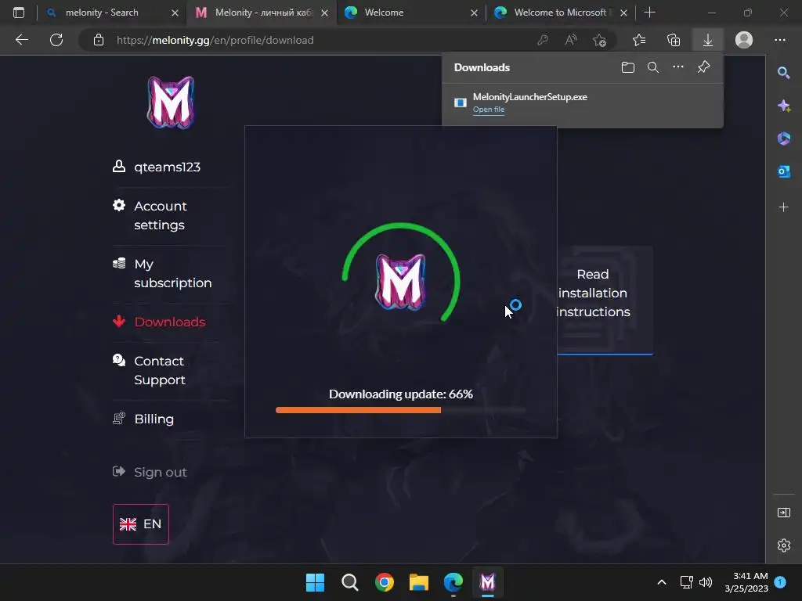Open a new browser tab
This screenshot has width=802, height=601.
pos(649,13)
